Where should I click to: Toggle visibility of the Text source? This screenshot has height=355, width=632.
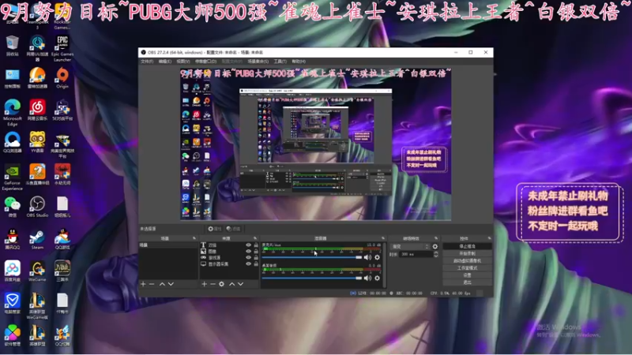tap(248, 245)
